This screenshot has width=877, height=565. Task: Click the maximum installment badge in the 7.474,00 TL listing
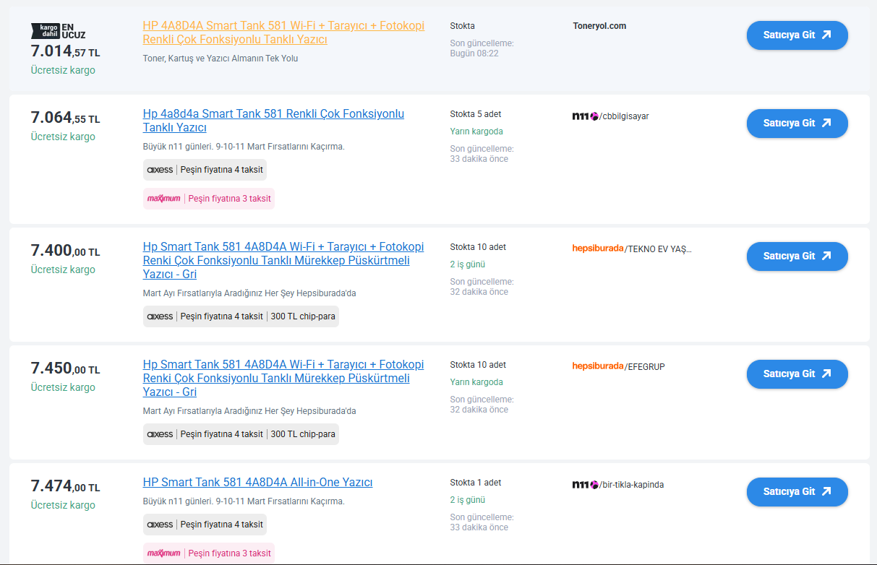(x=208, y=553)
